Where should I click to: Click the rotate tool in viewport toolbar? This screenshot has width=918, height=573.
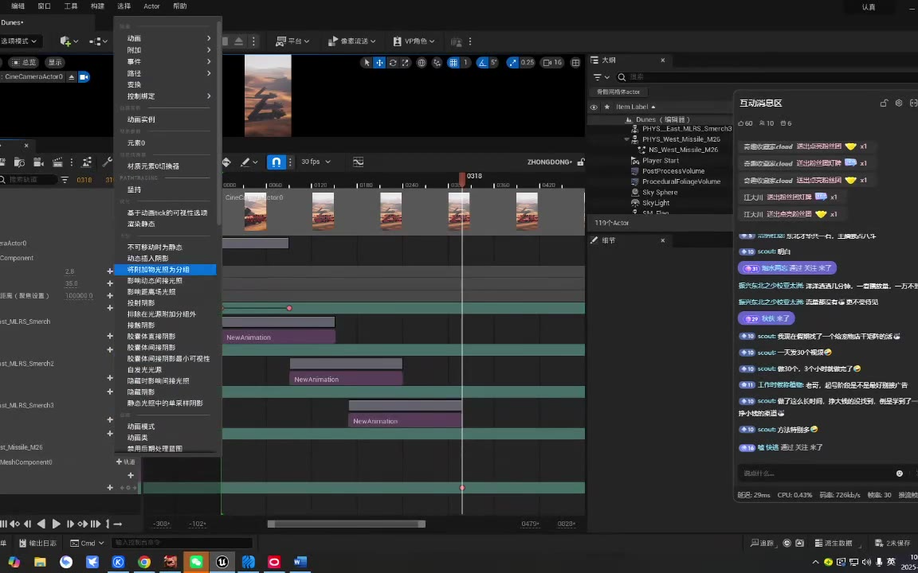[x=393, y=63]
